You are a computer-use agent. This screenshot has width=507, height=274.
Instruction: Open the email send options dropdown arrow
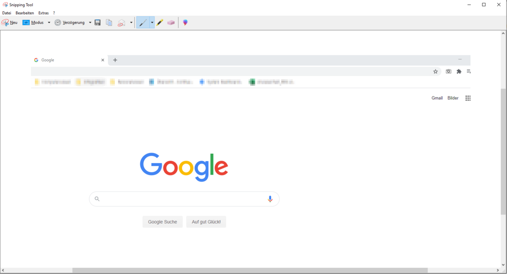pyautogui.click(x=131, y=22)
